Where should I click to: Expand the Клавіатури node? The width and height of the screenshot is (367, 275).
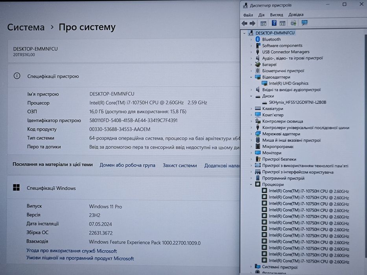pyautogui.click(x=251, y=108)
